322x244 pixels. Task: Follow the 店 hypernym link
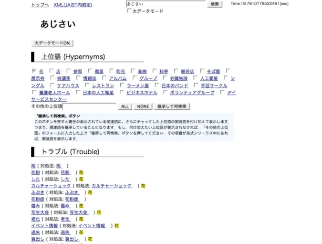pos(59,72)
